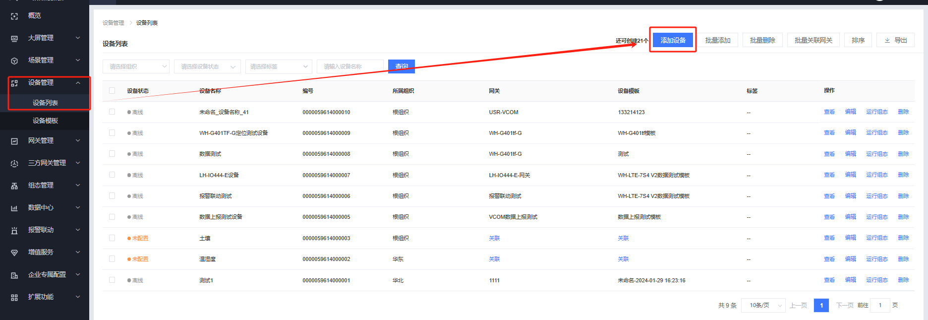Click the 概览 overview icon in sidebar
Screen dimensions: 928x320
point(14,16)
